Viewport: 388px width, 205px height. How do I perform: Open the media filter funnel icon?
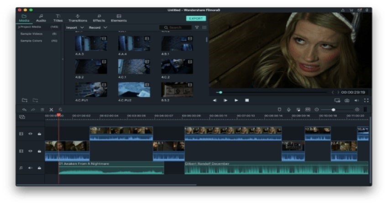[197, 27]
